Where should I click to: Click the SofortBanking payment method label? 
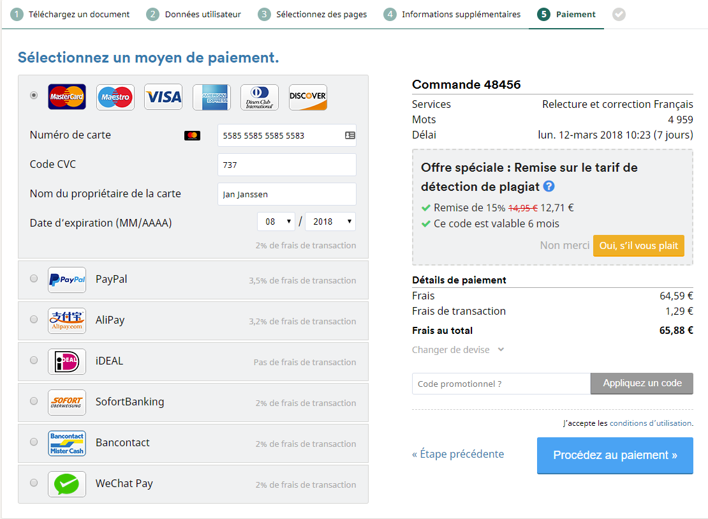(129, 402)
